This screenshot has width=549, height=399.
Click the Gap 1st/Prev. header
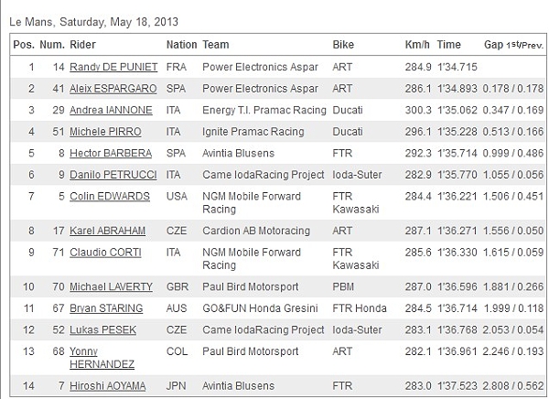[513, 45]
